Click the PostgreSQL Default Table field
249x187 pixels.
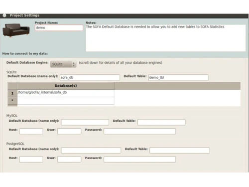coord(179,150)
